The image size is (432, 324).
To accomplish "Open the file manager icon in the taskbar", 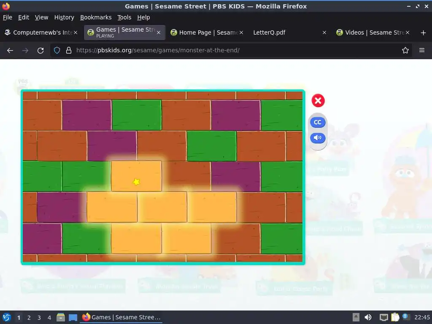I will click(x=61, y=317).
